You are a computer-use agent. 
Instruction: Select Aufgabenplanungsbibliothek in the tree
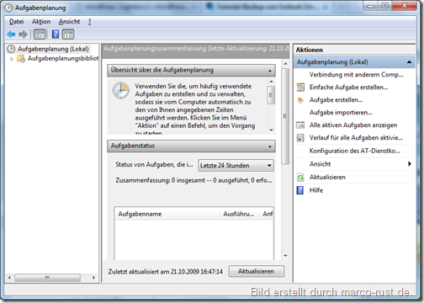coord(63,58)
